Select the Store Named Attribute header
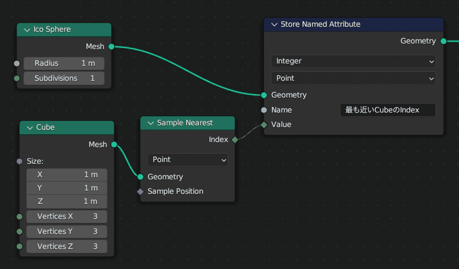This screenshot has height=269, width=459. click(354, 25)
